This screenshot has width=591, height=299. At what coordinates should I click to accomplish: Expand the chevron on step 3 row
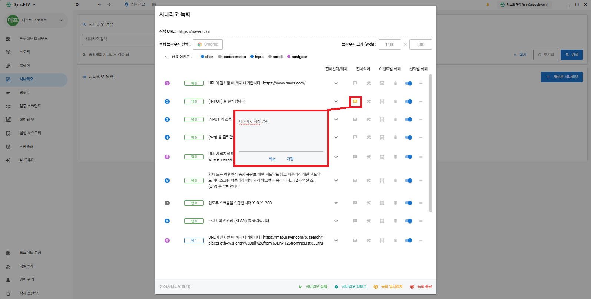336,120
